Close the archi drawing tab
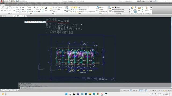Screen dimensions: 172x96 tap(23, 16)
